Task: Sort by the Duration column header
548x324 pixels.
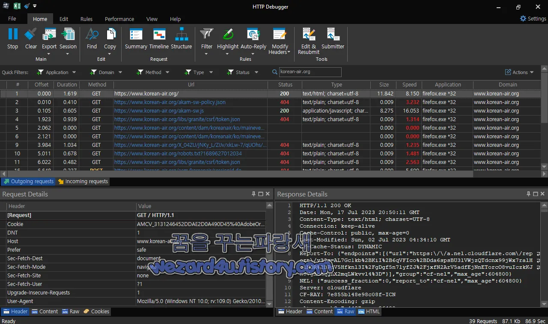Action: [x=67, y=85]
